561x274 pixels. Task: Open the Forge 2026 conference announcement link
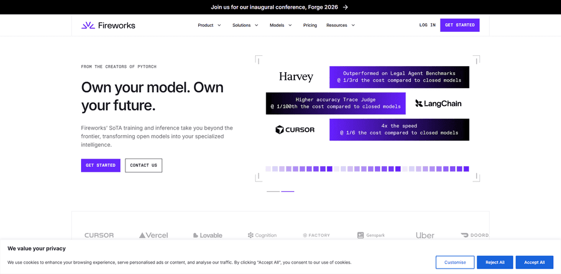click(x=279, y=7)
